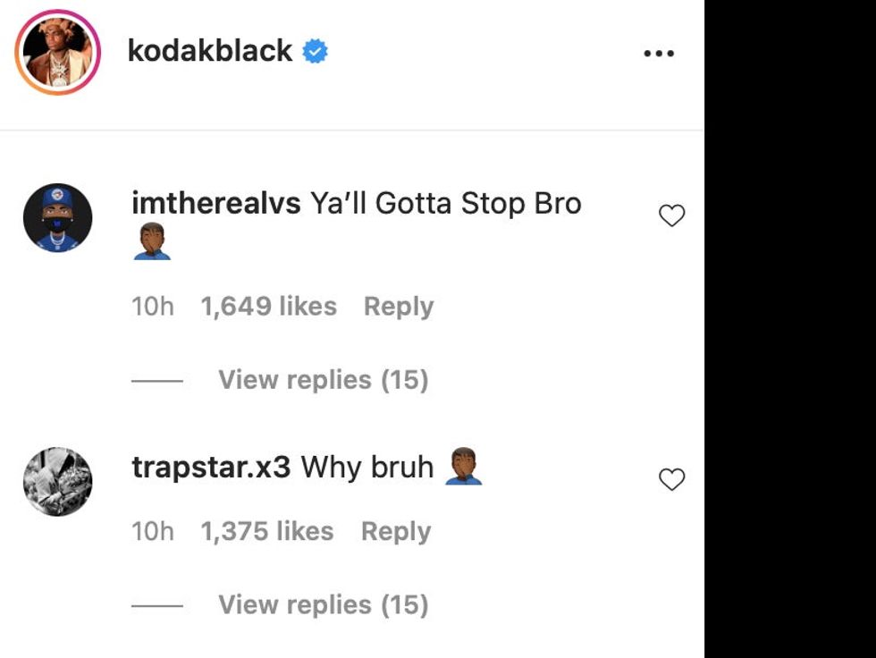Like the comment by imtherealvs
This screenshot has width=876, height=658.
(671, 215)
